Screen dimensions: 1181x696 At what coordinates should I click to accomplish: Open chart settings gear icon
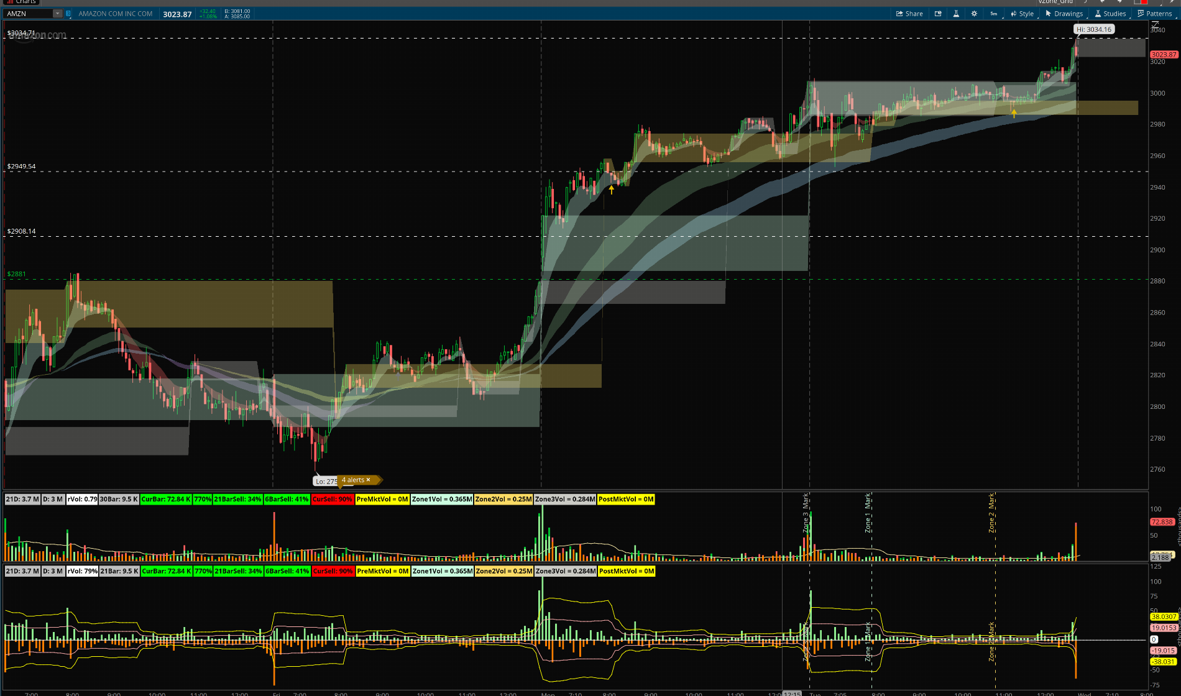click(974, 14)
